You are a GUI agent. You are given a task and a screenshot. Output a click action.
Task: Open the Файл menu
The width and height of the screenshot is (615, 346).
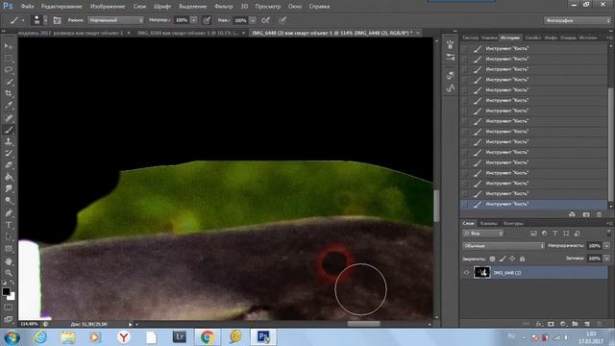pos(27,7)
